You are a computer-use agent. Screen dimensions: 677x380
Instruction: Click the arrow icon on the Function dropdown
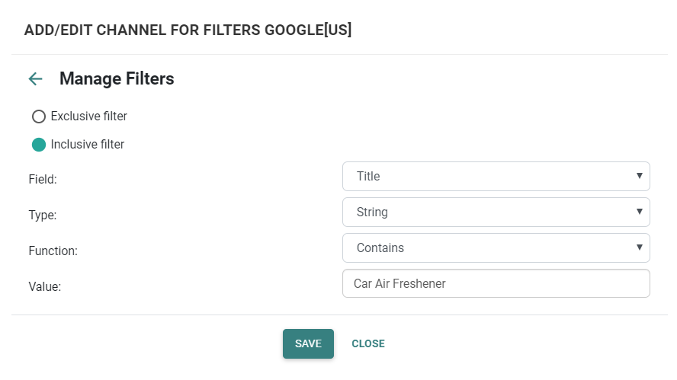point(639,247)
